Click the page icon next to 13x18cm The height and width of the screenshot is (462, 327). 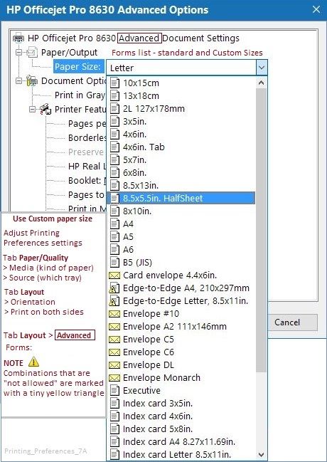coord(114,96)
